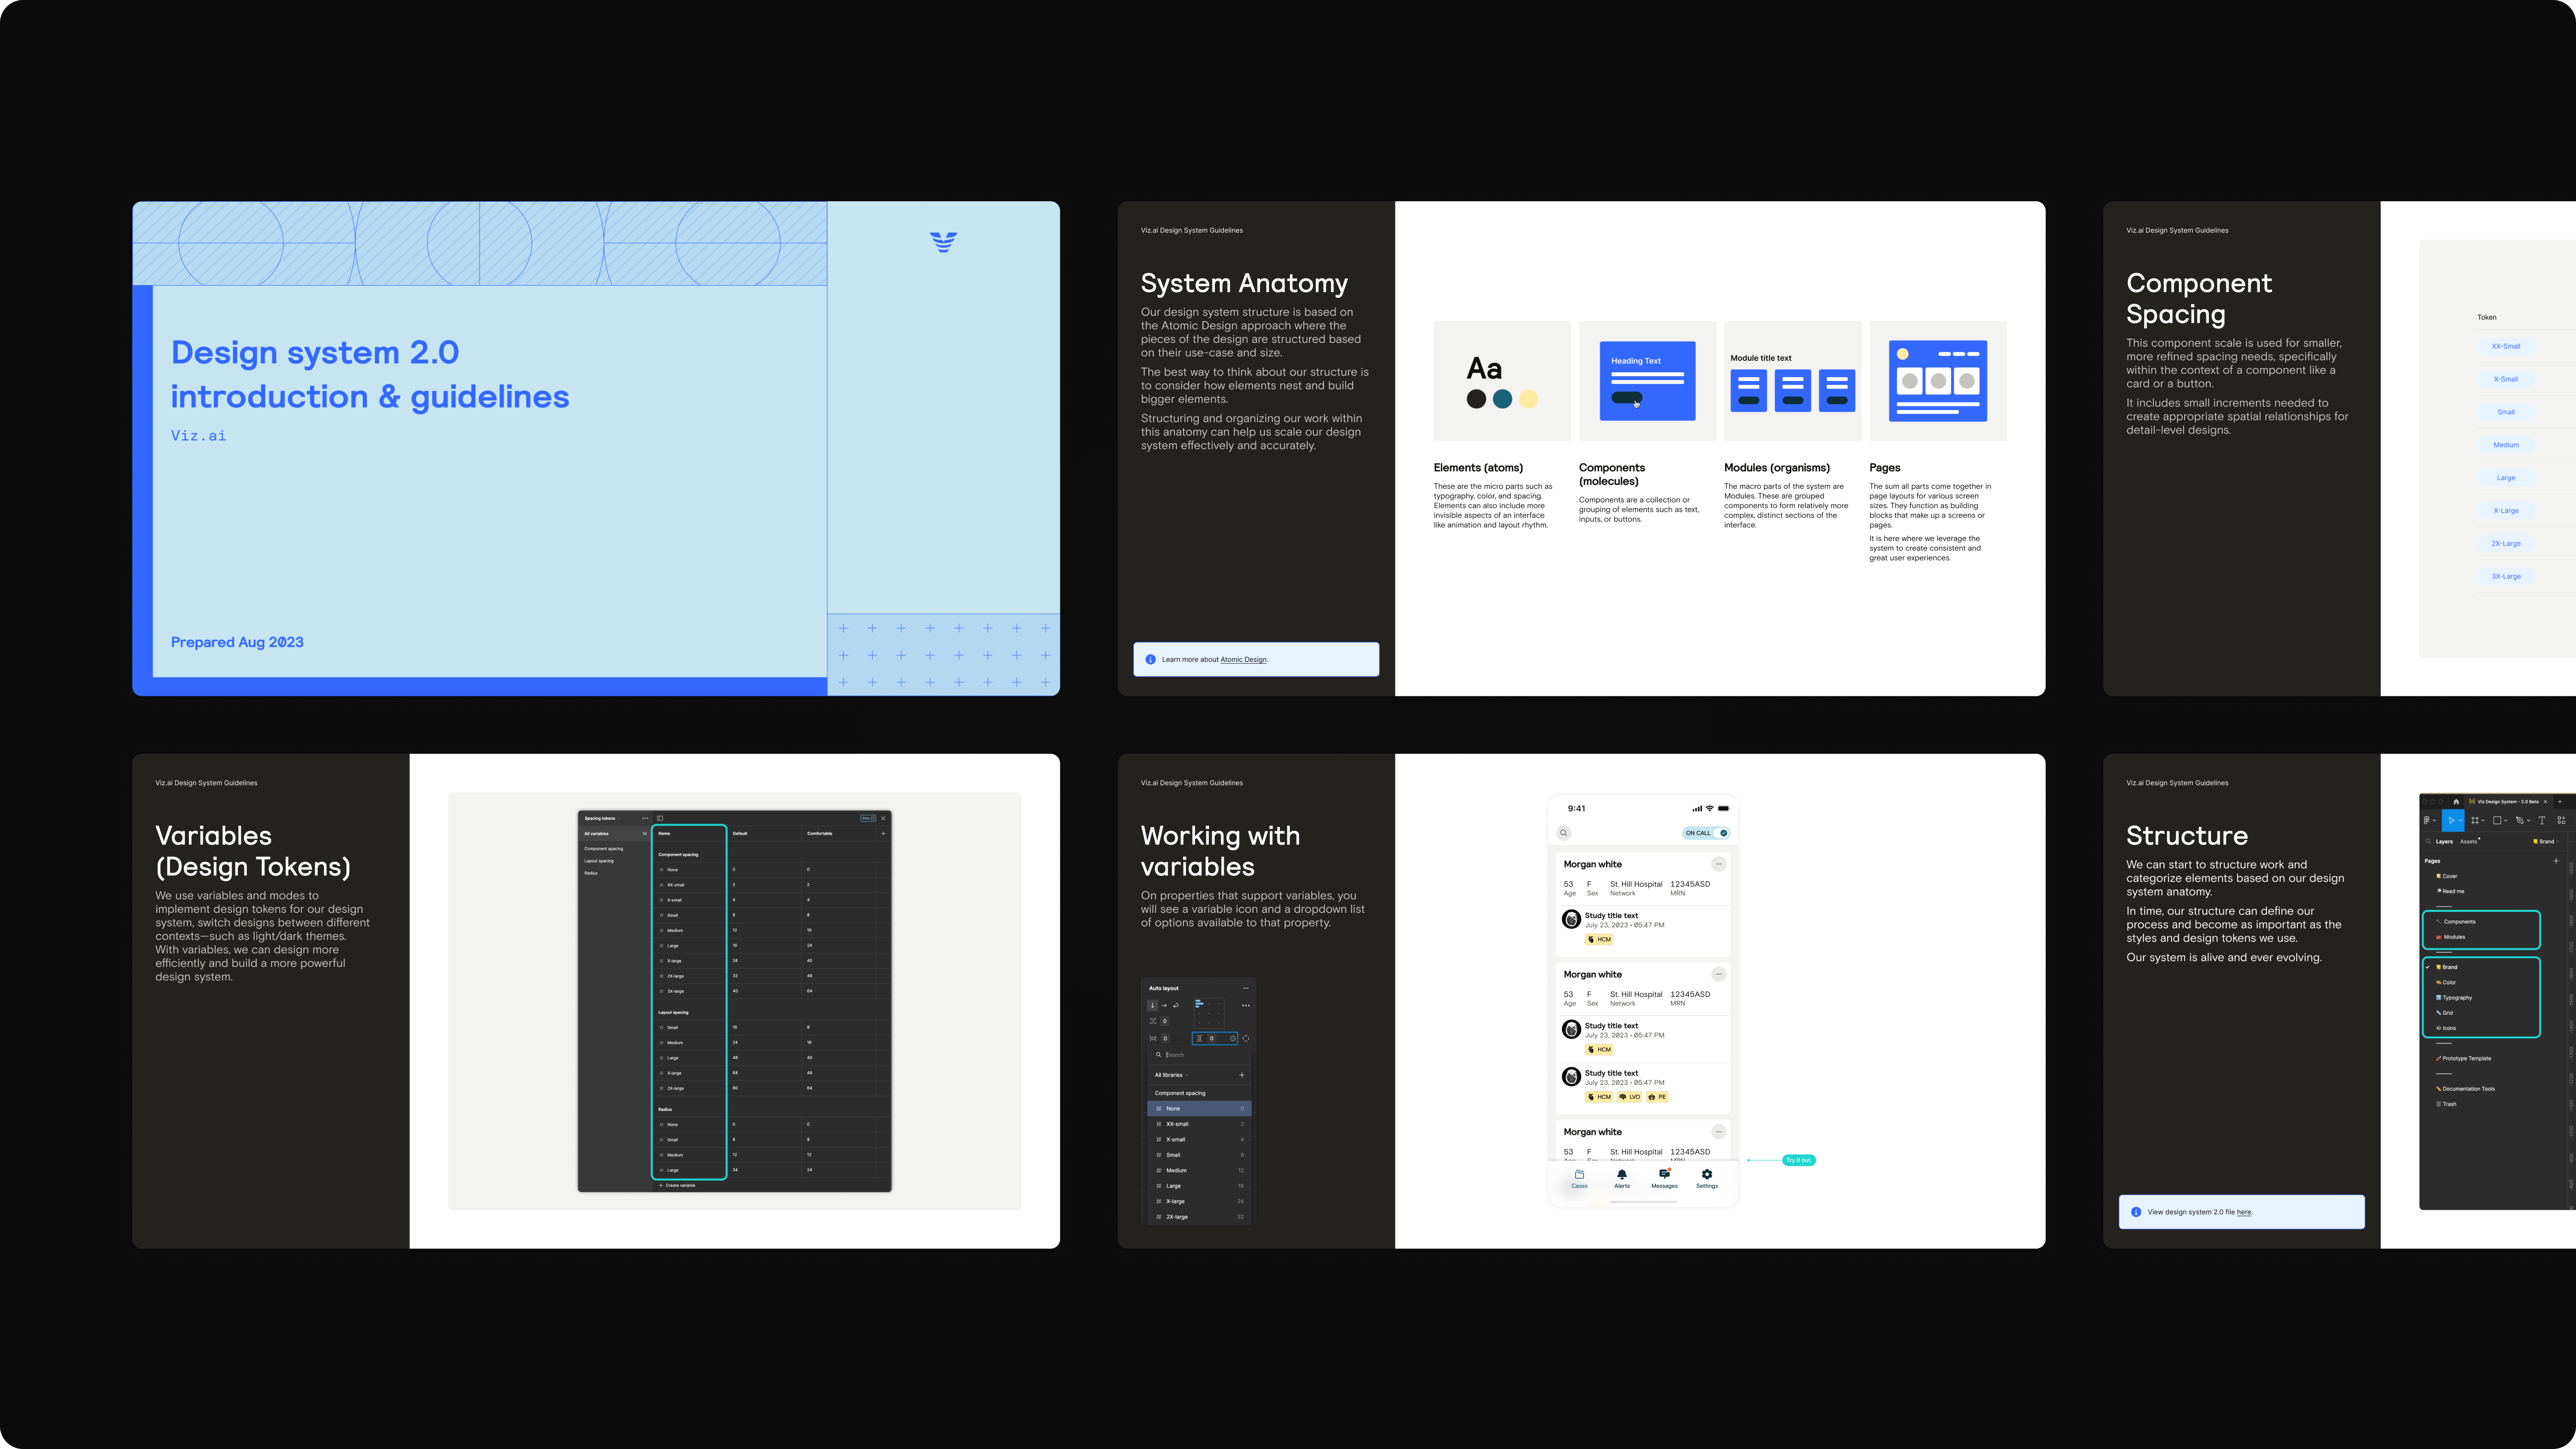Select the Move tool in Figma toolbar

coord(2453,820)
